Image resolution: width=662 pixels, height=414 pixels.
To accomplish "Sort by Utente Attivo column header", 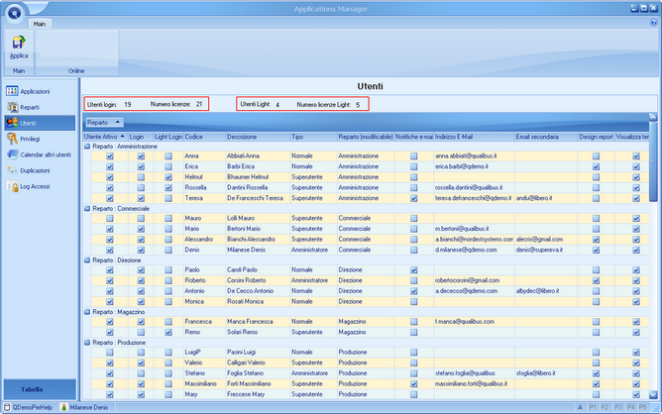I will click(106, 137).
